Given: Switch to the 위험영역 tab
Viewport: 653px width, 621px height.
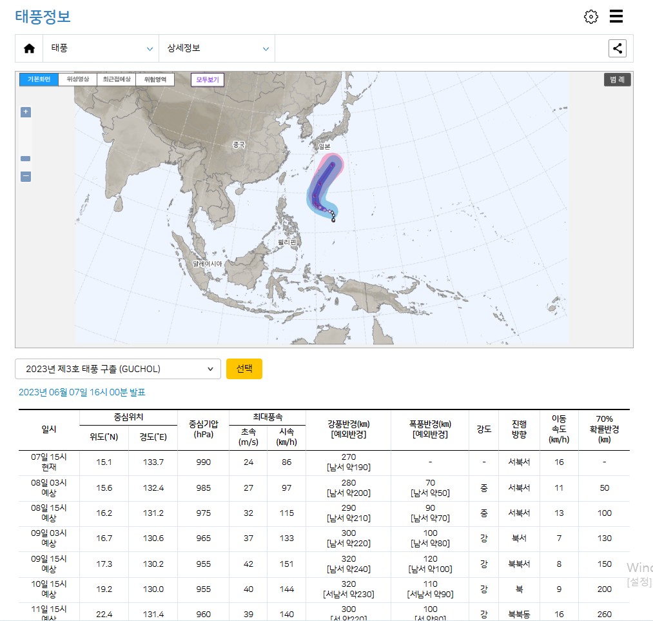Looking at the screenshot, I should 155,79.
